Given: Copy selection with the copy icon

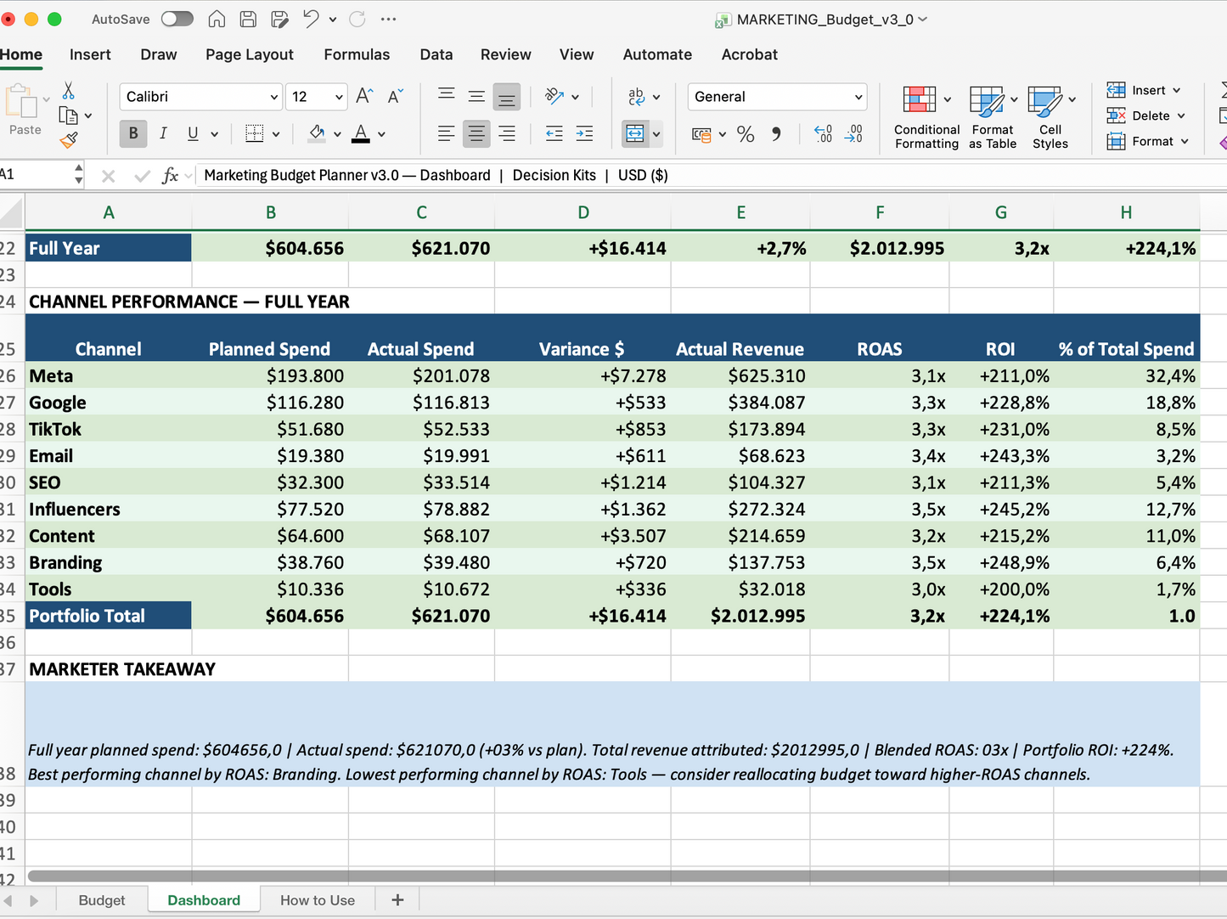Looking at the screenshot, I should tap(68, 116).
